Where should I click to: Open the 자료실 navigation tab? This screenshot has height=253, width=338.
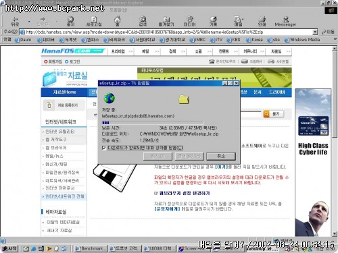tap(276, 51)
